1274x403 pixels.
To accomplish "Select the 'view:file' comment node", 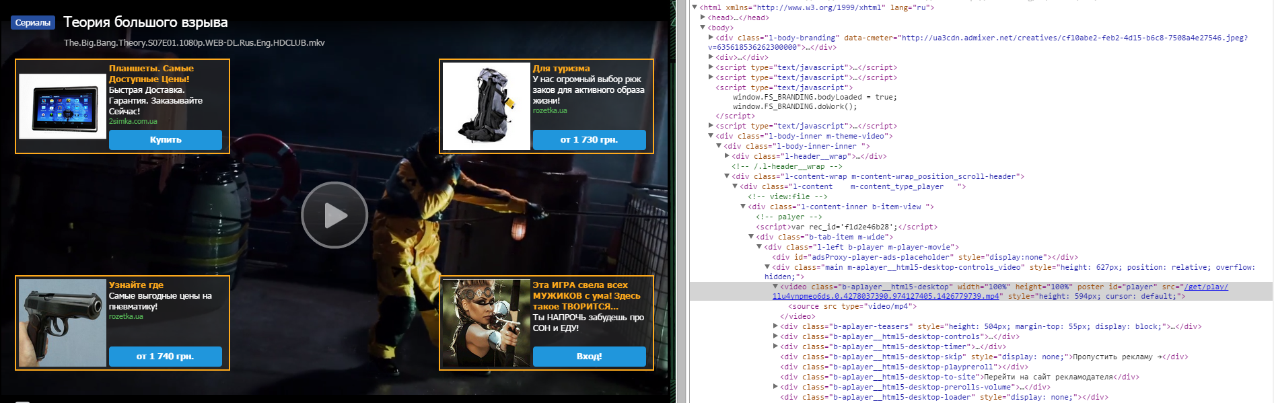I will (x=787, y=196).
